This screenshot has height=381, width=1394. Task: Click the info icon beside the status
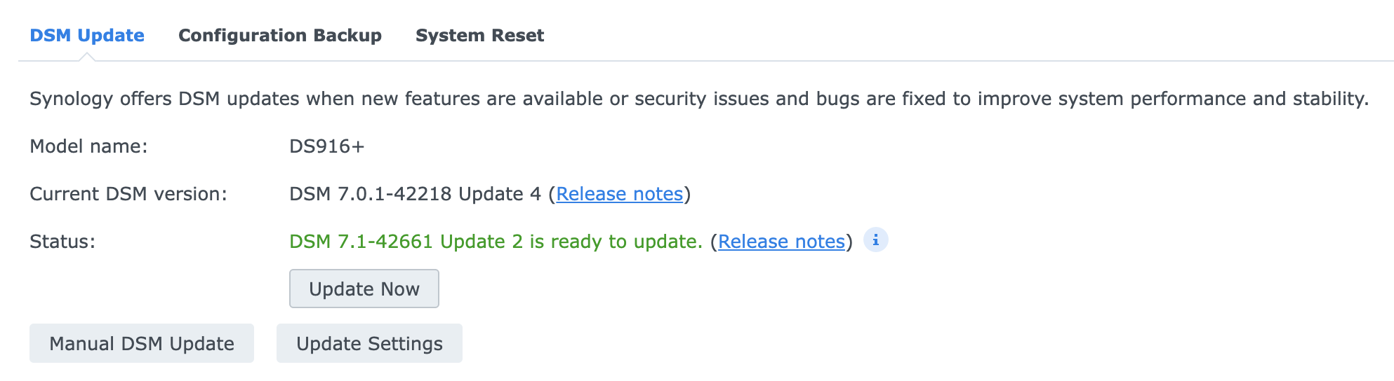pyautogui.click(x=875, y=240)
